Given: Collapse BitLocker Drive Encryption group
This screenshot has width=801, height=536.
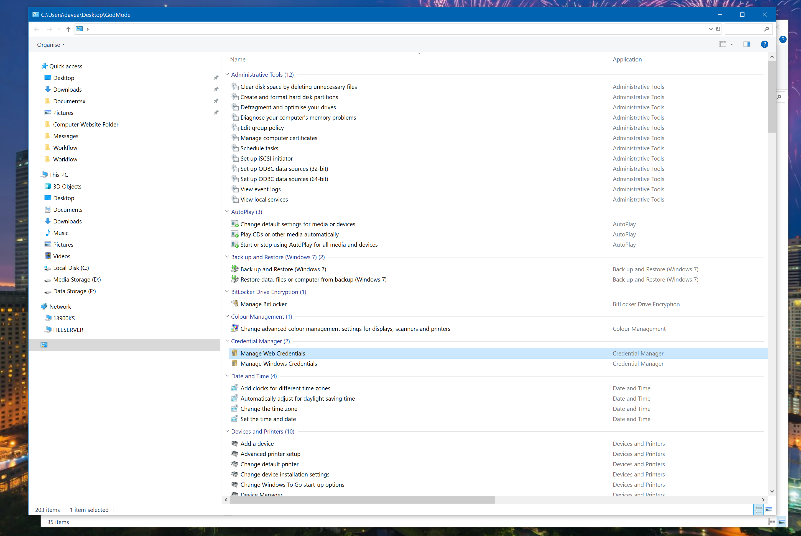Looking at the screenshot, I should tap(227, 292).
